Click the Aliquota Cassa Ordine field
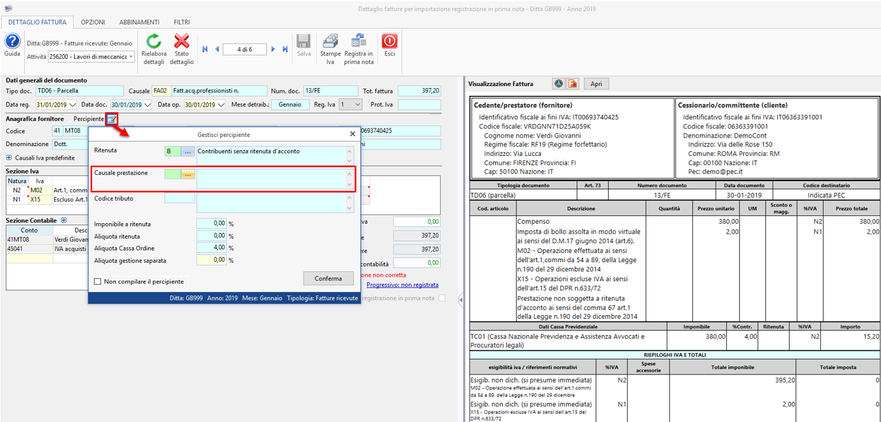 click(x=212, y=248)
